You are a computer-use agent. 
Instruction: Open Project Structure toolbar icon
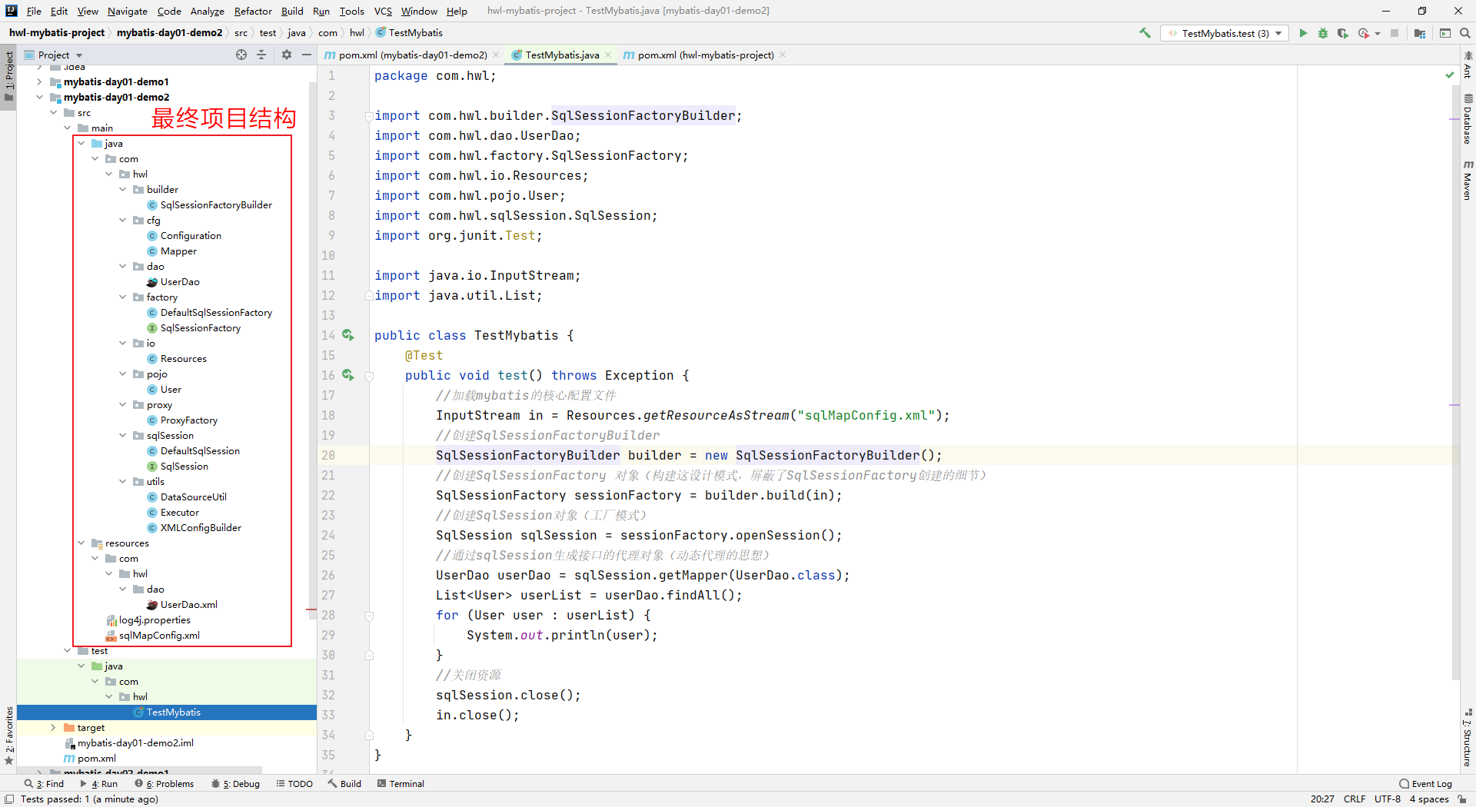pyautogui.click(x=1420, y=33)
